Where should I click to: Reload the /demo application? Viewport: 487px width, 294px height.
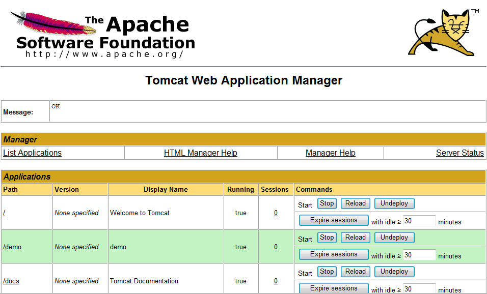[355, 238]
